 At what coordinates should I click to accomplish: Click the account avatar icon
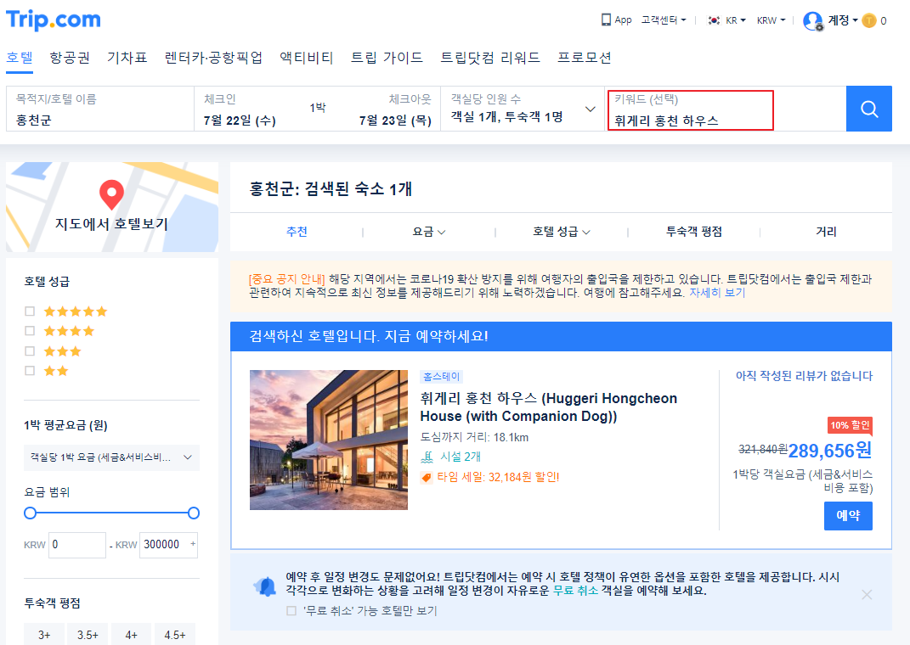(x=813, y=21)
